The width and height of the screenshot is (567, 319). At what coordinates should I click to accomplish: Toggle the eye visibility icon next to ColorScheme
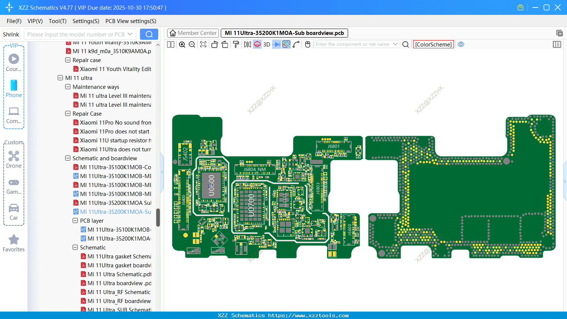click(461, 44)
